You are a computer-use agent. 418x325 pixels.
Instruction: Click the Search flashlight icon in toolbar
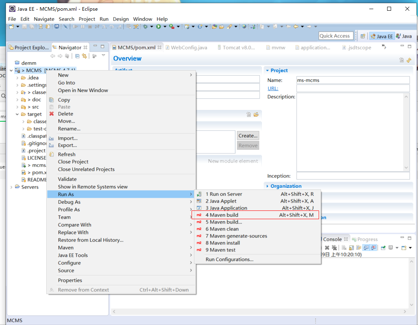pyautogui.click(x=229, y=27)
